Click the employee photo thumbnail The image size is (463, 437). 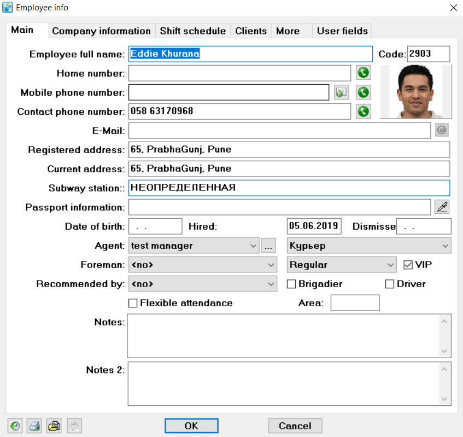[416, 91]
